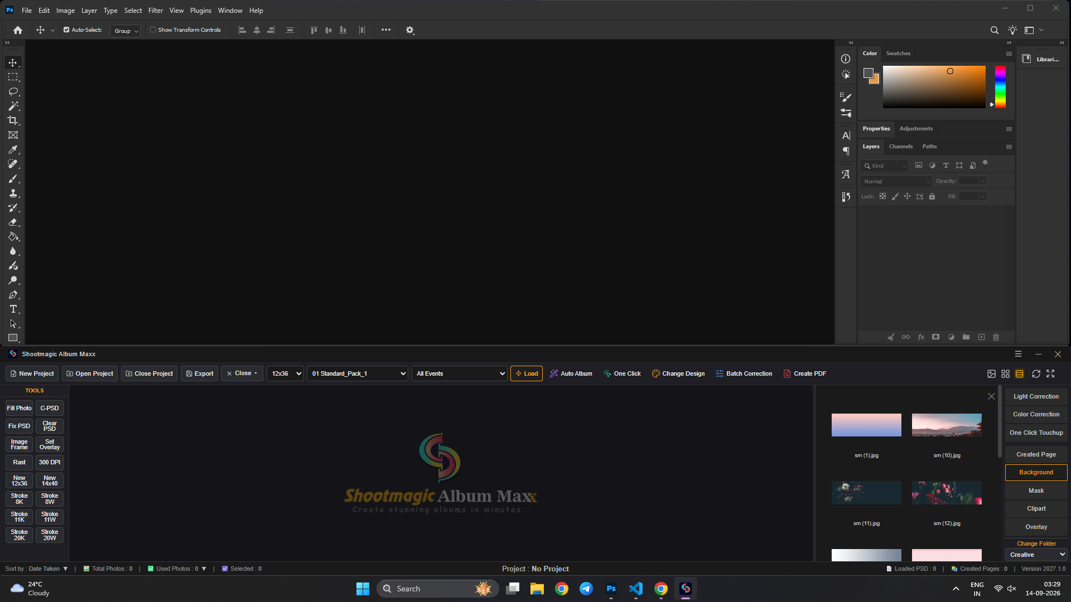Select the Eraser tool
Screen dimensions: 1071x602
pos(13,222)
